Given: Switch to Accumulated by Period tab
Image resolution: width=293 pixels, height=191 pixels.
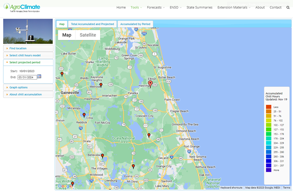Looking at the screenshot, I should coord(135,24).
